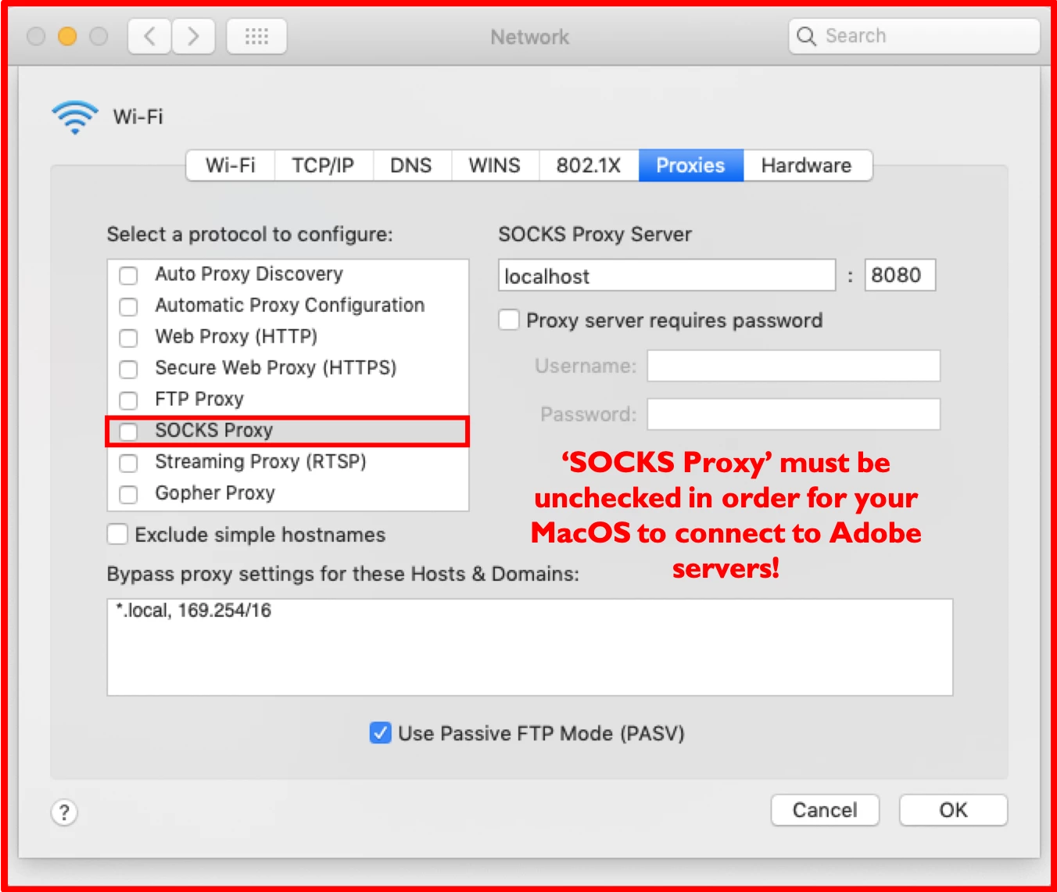The width and height of the screenshot is (1057, 892).
Task: Select the SOCKS Proxy row label
Action: (214, 431)
